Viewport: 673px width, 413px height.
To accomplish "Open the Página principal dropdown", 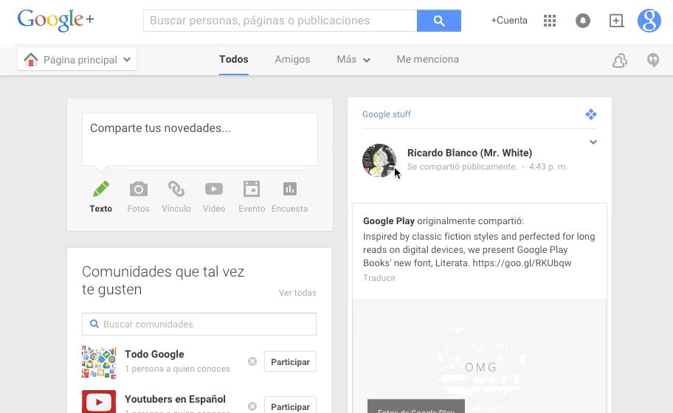I will [77, 60].
